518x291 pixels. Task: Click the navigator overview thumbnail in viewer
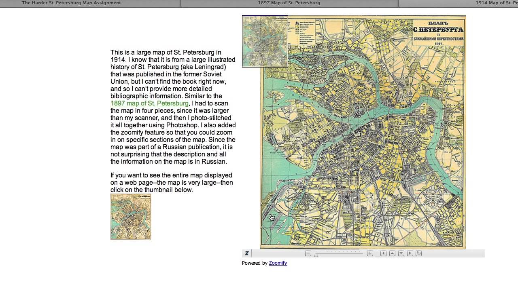(x=265, y=41)
